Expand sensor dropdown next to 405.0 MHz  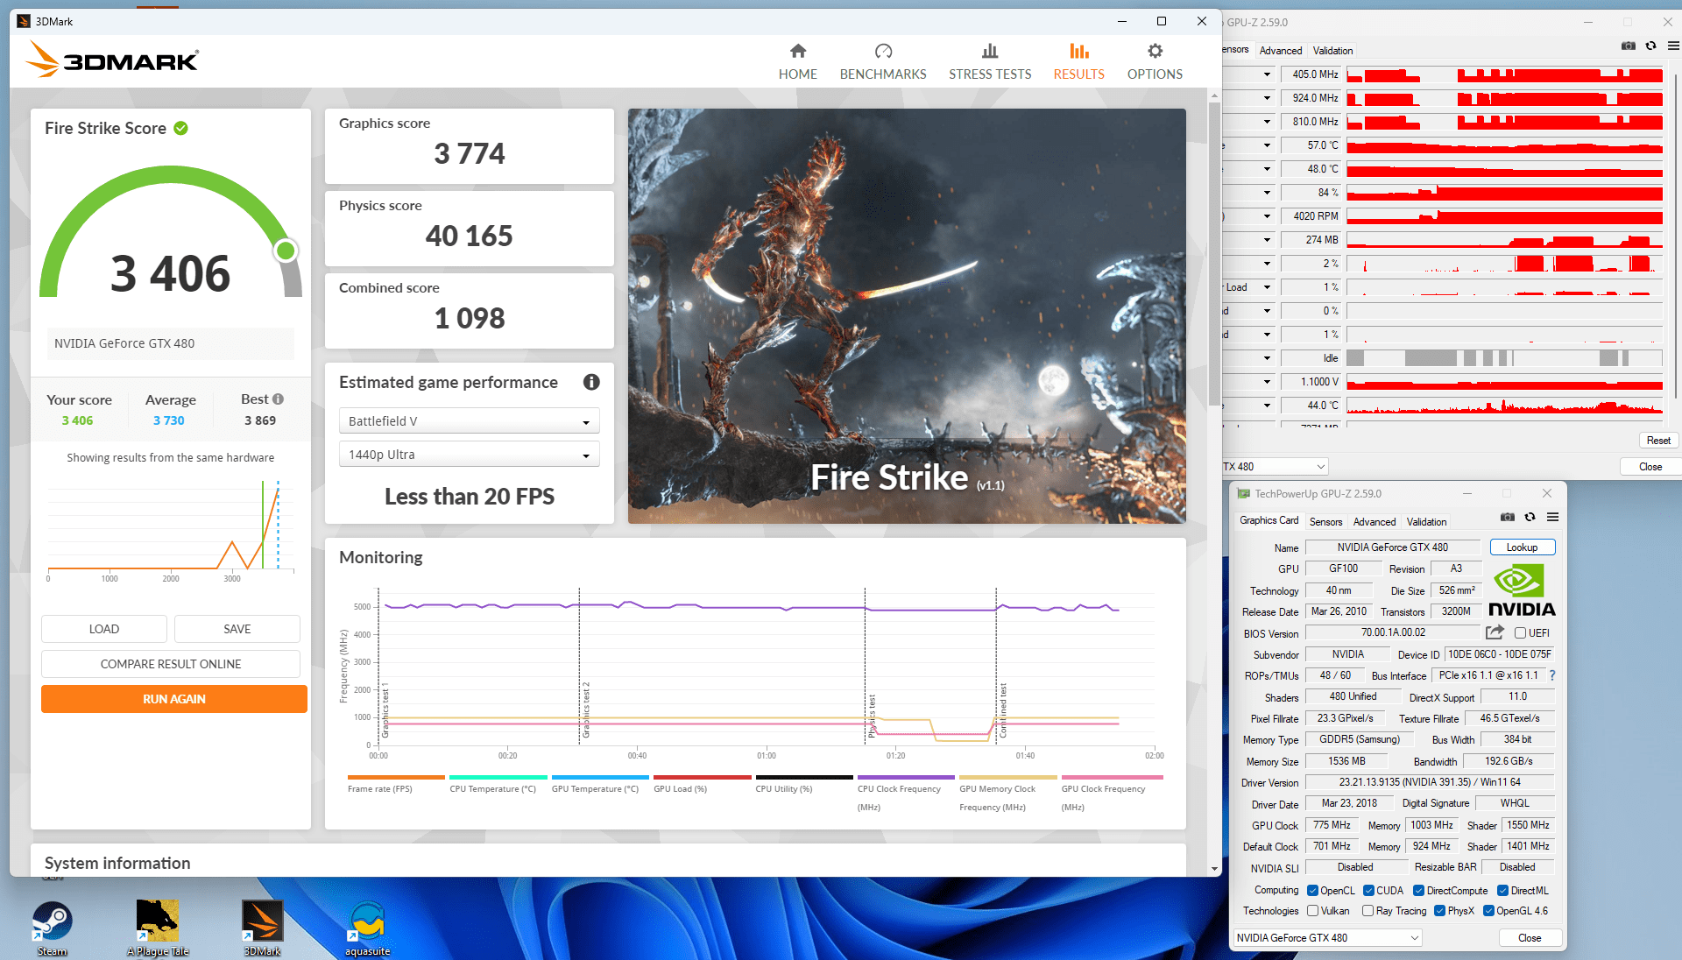1267,74
